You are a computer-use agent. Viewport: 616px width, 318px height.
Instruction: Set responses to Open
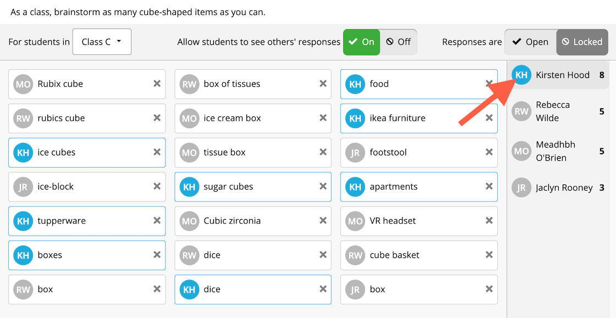tap(530, 42)
